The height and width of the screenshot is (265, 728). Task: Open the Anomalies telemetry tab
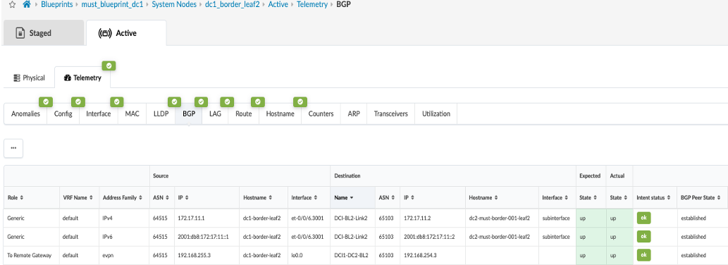point(25,113)
